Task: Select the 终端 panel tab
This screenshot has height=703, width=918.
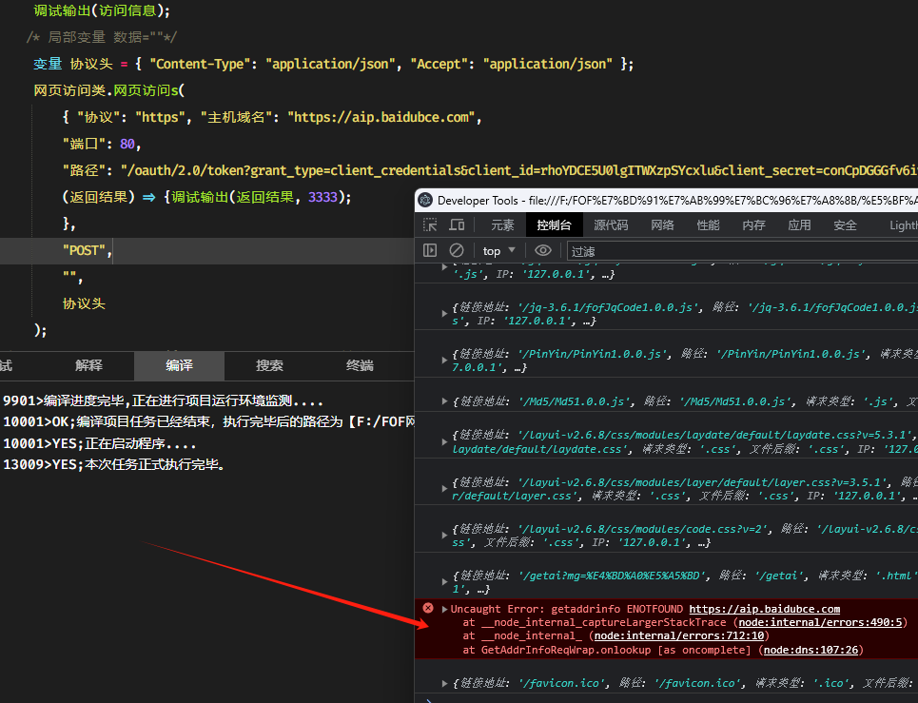Action: pyautogui.click(x=360, y=366)
